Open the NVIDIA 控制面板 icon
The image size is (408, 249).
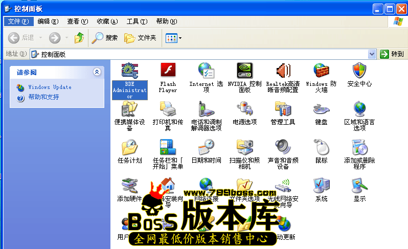(244, 71)
